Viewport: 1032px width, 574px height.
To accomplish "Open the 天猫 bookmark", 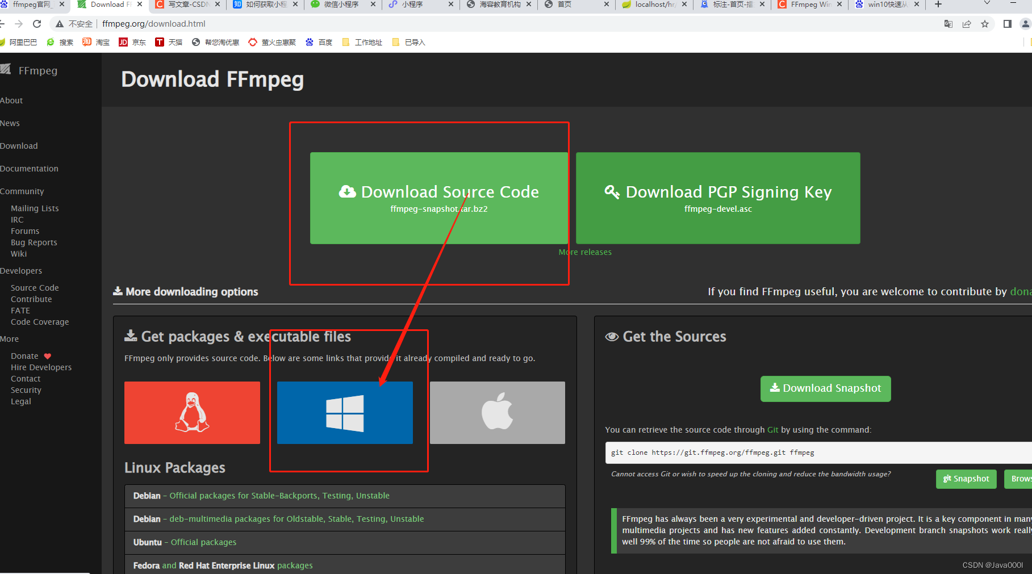I will tap(169, 42).
